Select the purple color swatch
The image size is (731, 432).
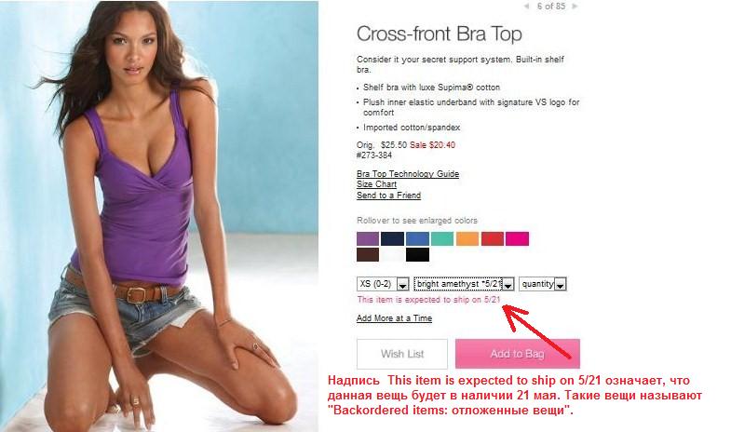click(x=368, y=238)
